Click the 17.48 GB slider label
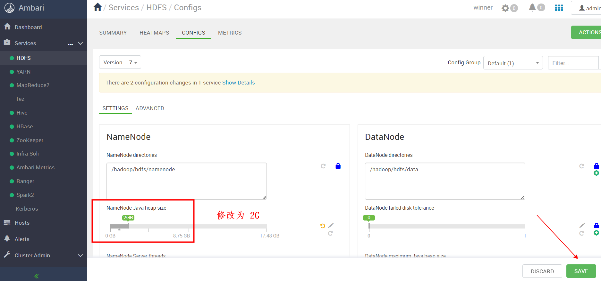This screenshot has height=281, width=601. pos(269,236)
